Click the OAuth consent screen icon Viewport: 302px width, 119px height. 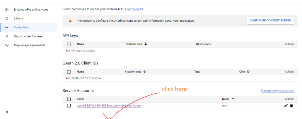coord(6,36)
